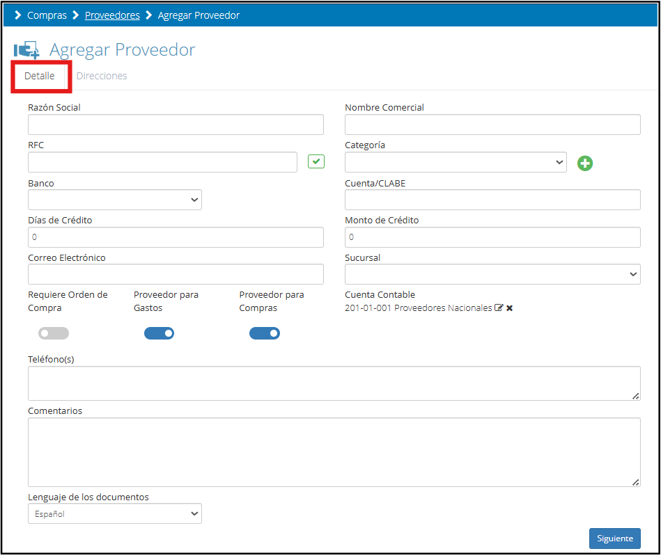Switch to the Detalle tab
661x558 pixels.
pos(40,76)
